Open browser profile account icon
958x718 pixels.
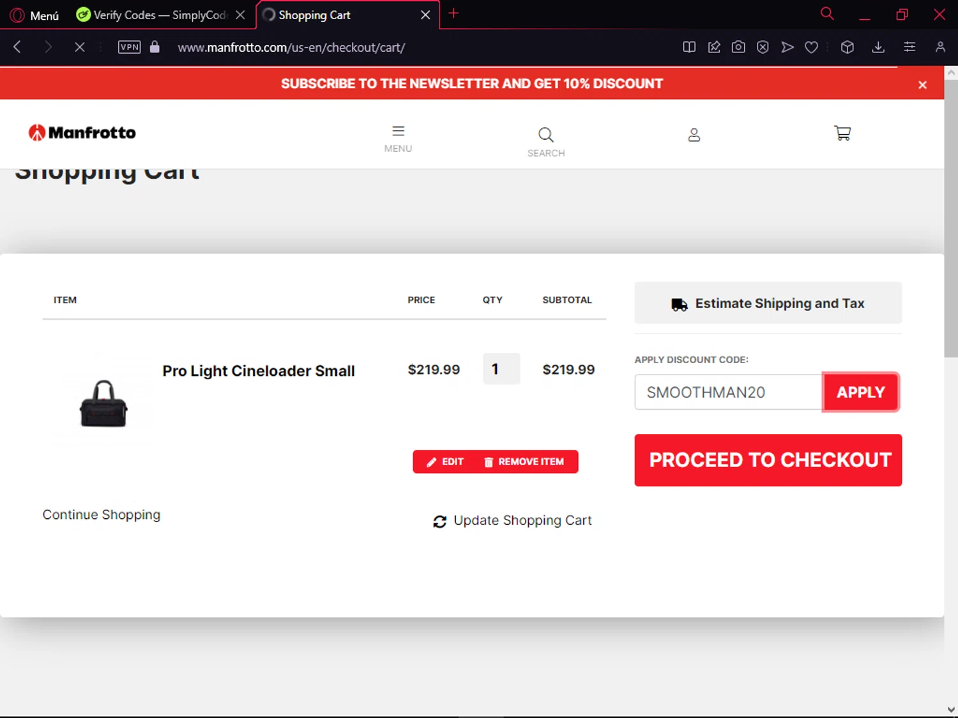pyautogui.click(x=940, y=47)
